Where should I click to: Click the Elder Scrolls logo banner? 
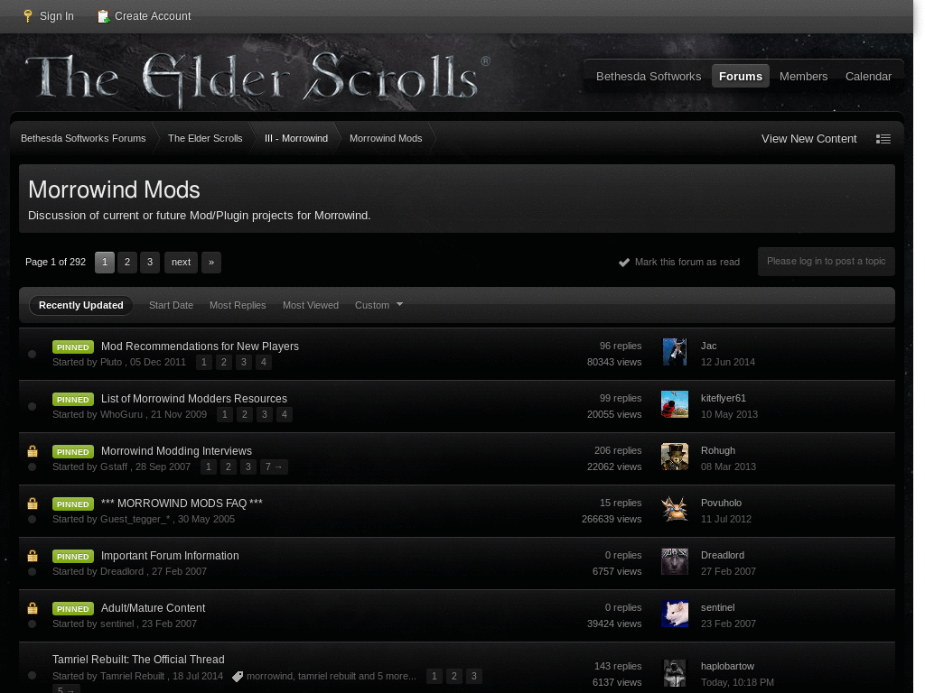(x=257, y=79)
